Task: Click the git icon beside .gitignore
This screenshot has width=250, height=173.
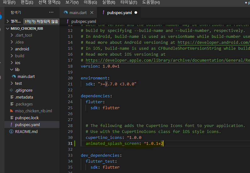Action: pos(11,90)
